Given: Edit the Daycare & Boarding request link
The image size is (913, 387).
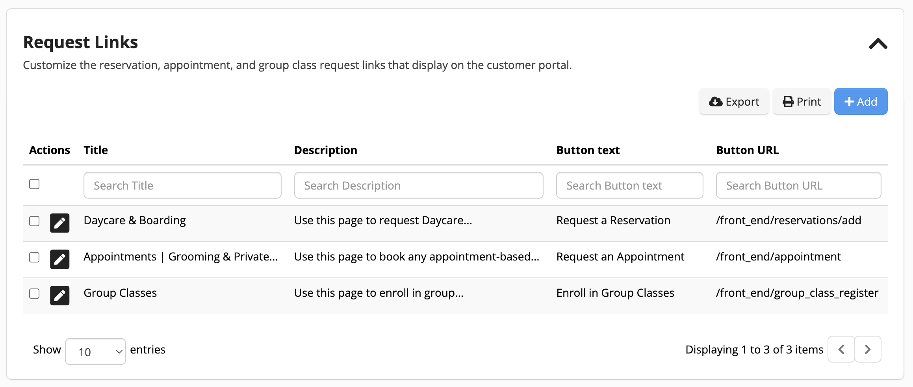Looking at the screenshot, I should pyautogui.click(x=59, y=223).
